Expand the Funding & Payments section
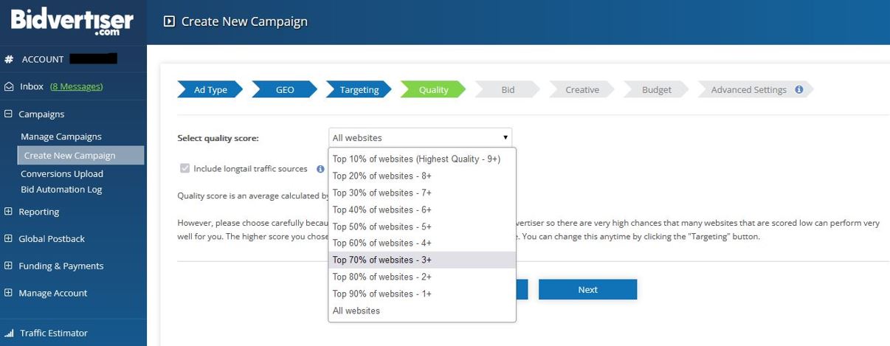890x346 pixels. 9,266
